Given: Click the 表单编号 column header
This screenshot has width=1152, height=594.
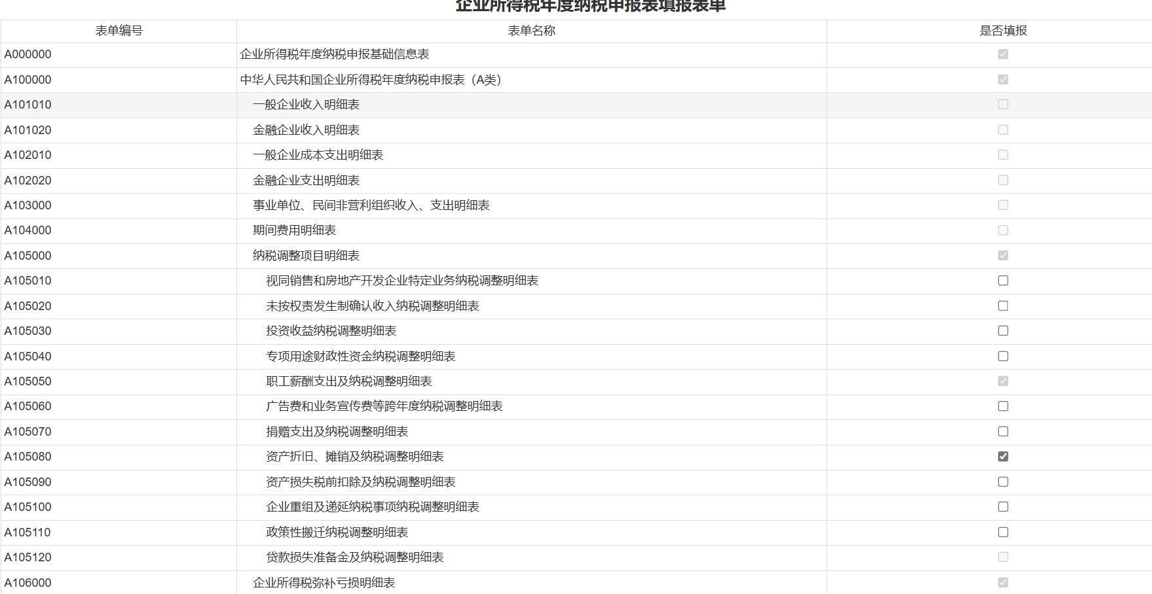Looking at the screenshot, I should (119, 31).
